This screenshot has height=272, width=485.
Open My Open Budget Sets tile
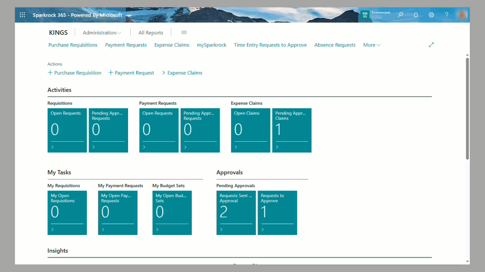[x=172, y=213]
